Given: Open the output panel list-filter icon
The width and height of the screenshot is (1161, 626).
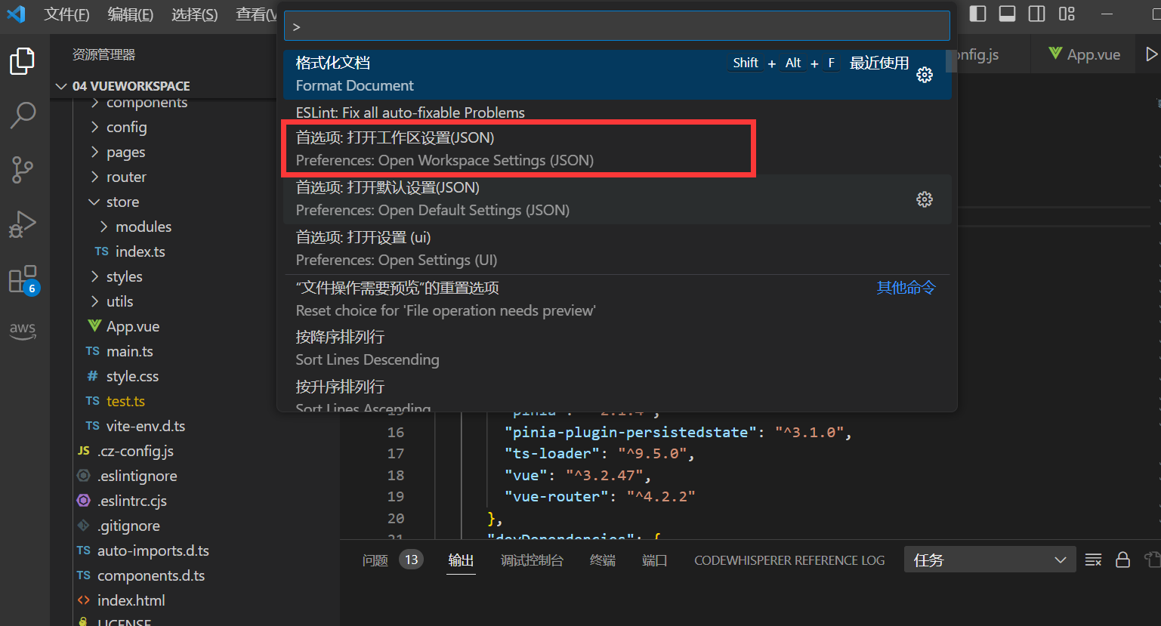Looking at the screenshot, I should click(1093, 560).
